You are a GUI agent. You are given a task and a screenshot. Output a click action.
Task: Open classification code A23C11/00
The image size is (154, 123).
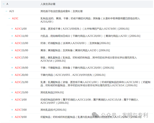[x=22, y=36]
